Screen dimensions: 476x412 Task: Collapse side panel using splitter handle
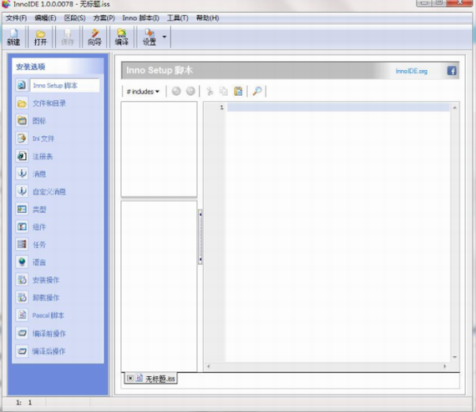[200, 237]
